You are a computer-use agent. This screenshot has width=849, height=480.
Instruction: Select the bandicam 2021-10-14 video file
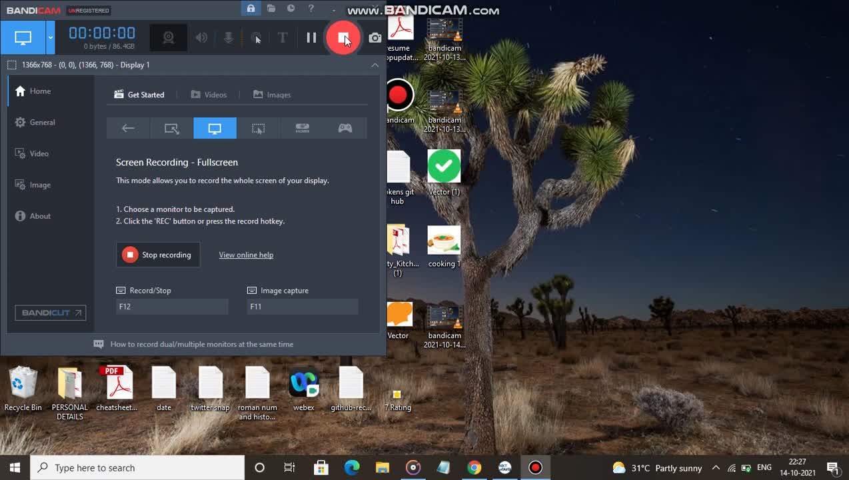pos(445,327)
